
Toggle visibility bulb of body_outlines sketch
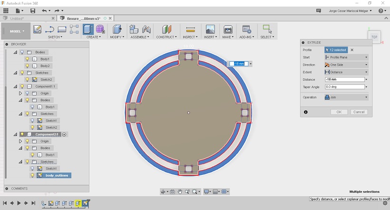click(x=32, y=175)
